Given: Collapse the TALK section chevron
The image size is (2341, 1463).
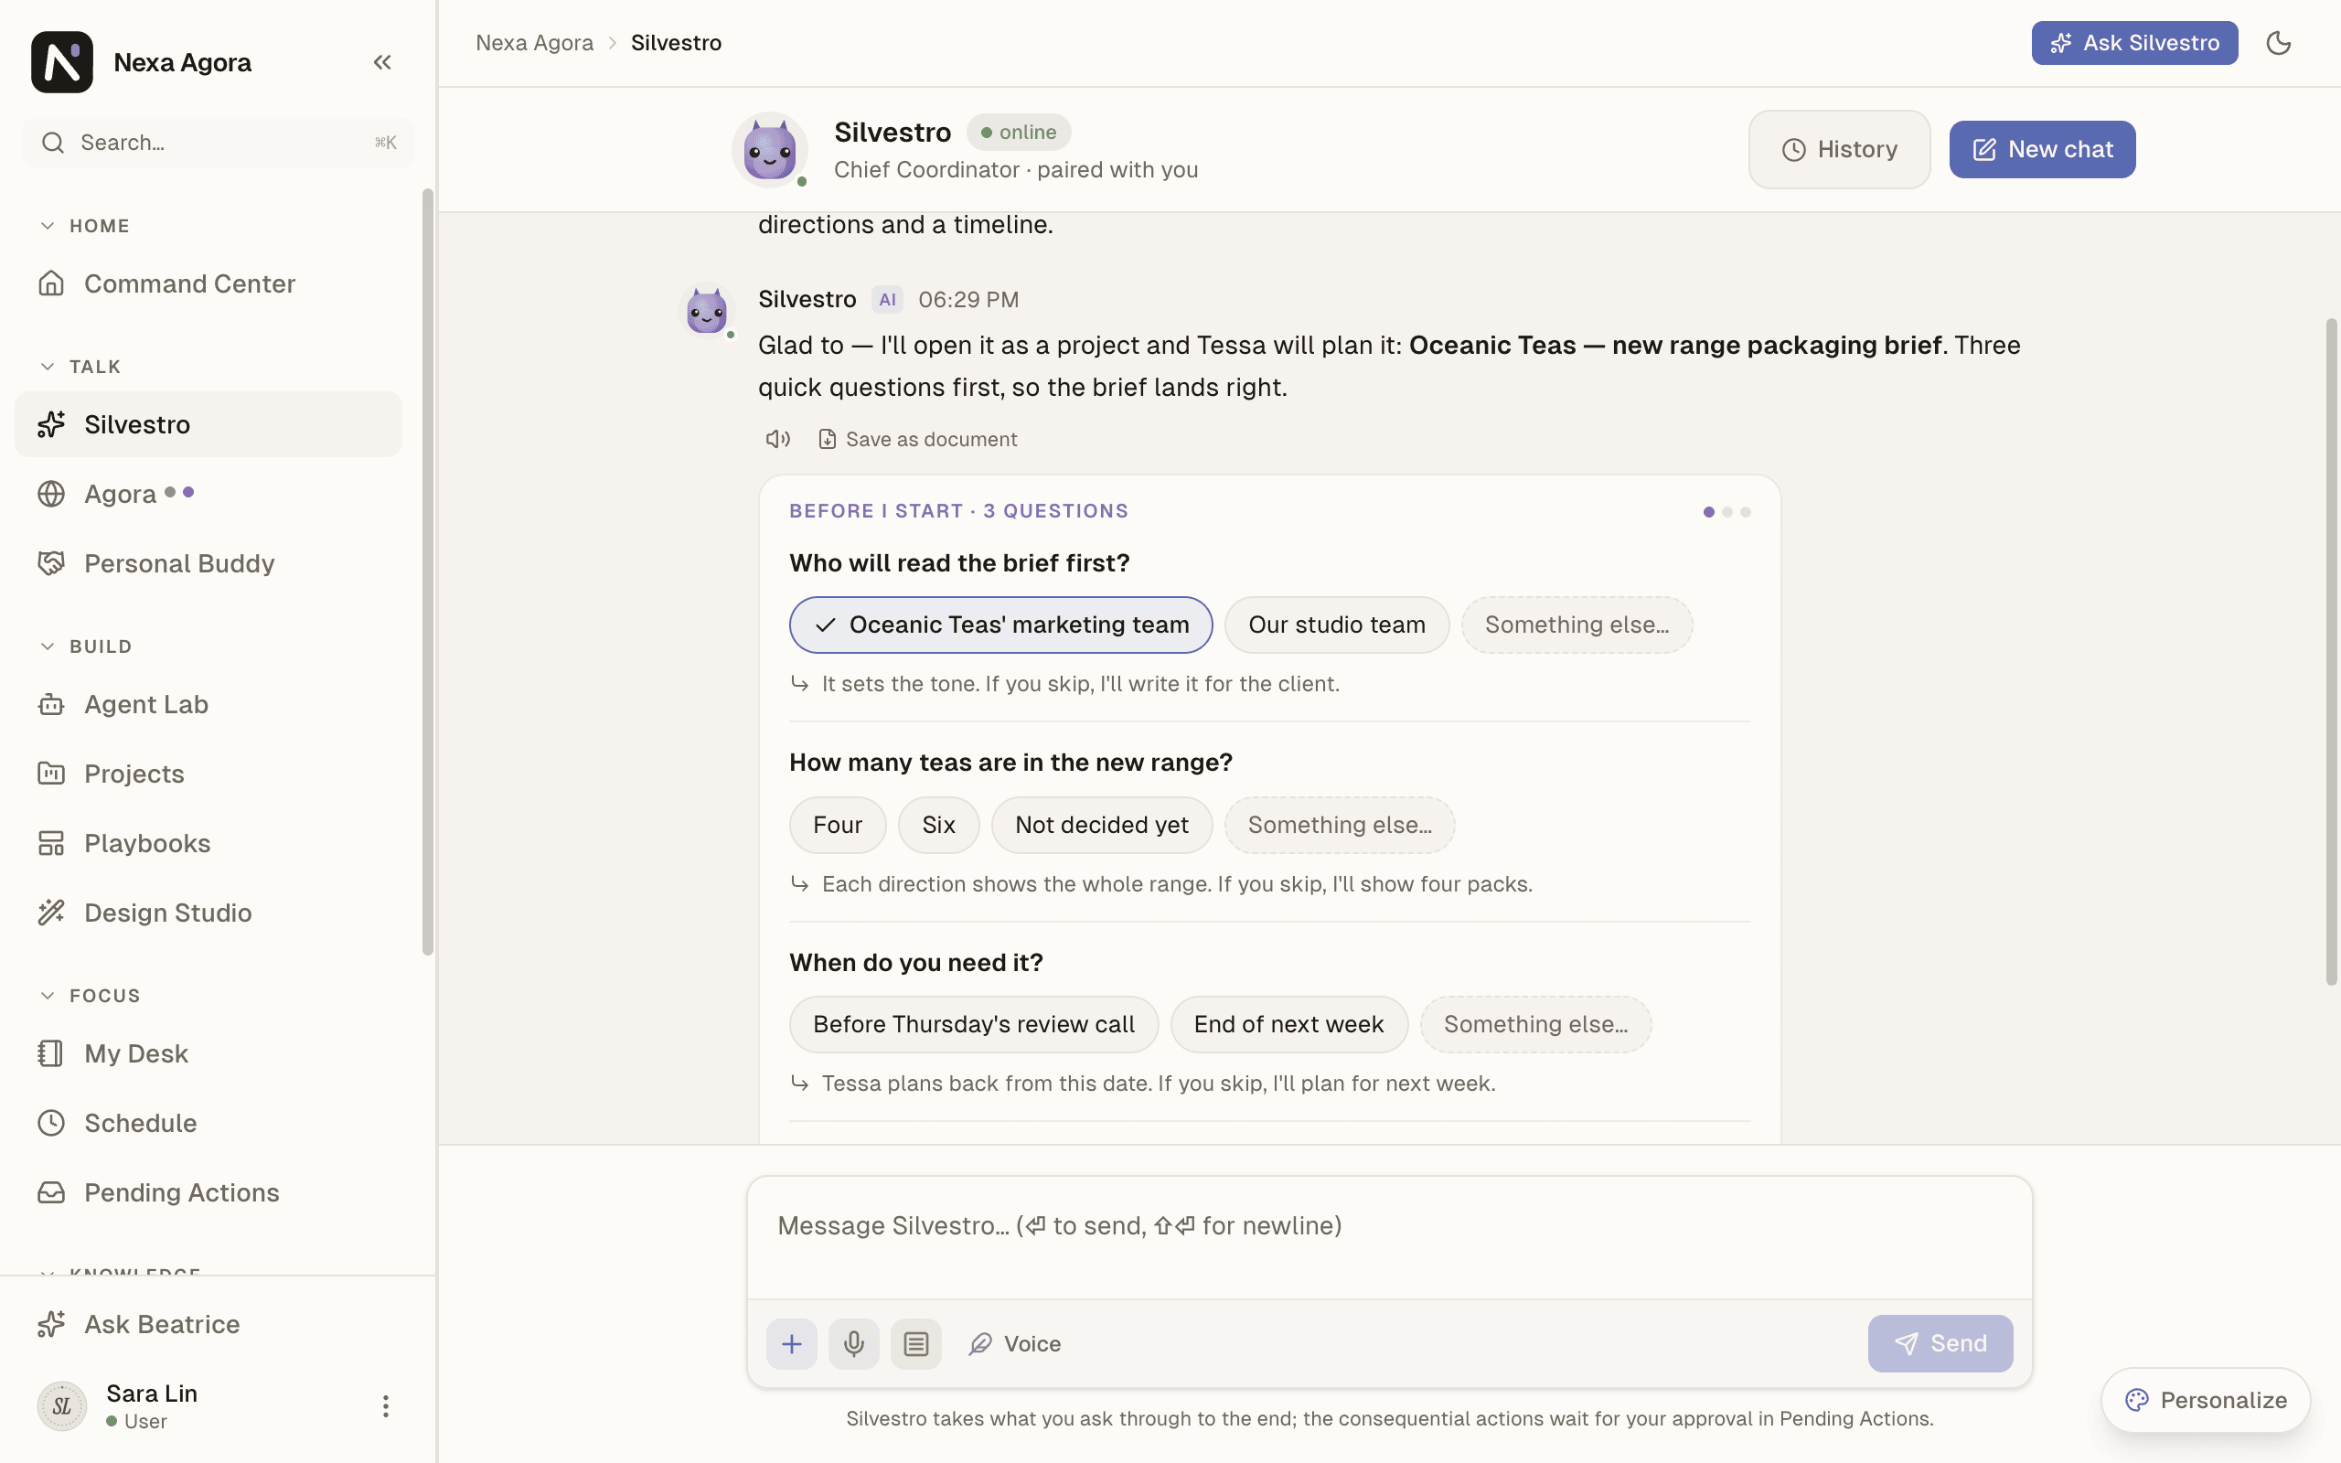Looking at the screenshot, I should tap(48, 367).
